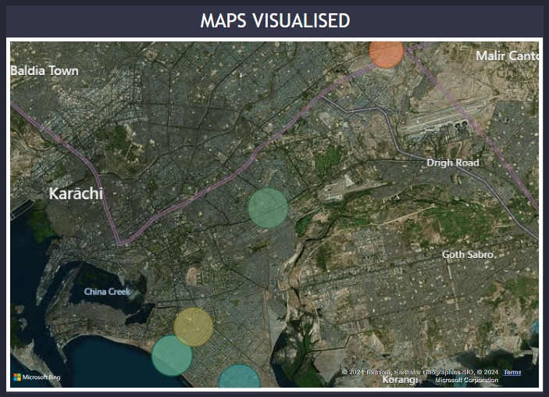Screen dimensions: 549x397
Task: Click the Karachi city label
Action: (x=76, y=193)
